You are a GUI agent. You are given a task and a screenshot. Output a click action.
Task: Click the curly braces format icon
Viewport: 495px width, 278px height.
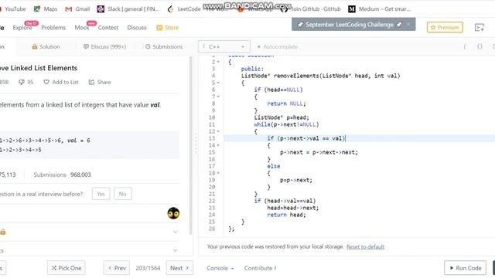(480, 46)
